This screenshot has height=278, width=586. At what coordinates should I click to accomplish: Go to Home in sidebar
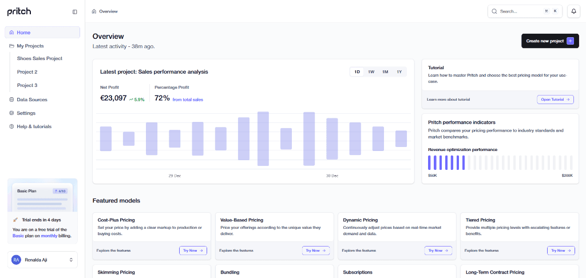point(42,33)
